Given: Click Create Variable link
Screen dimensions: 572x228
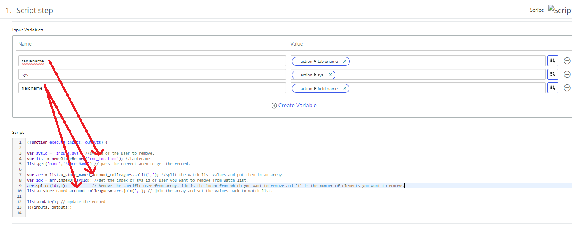Looking at the screenshot, I should pyautogui.click(x=294, y=106).
